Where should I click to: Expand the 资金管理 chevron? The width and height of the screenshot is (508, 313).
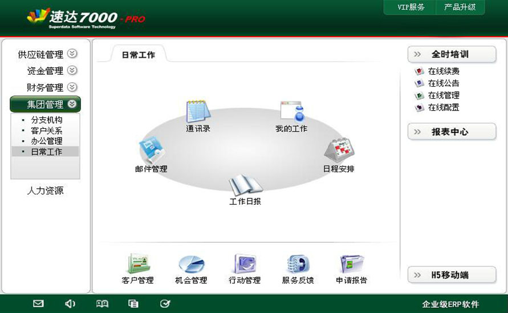click(72, 70)
